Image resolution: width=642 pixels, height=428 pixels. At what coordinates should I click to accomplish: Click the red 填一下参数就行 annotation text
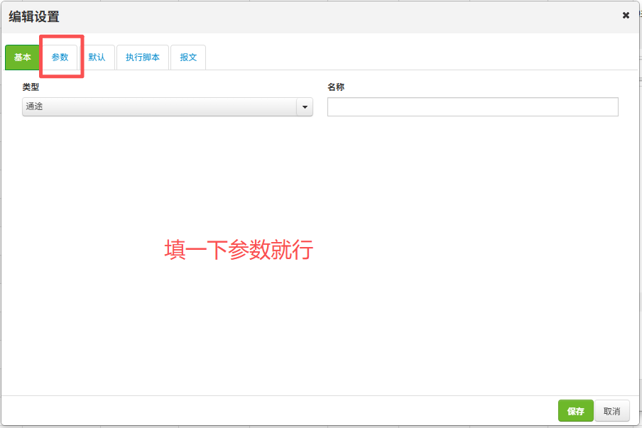(239, 250)
